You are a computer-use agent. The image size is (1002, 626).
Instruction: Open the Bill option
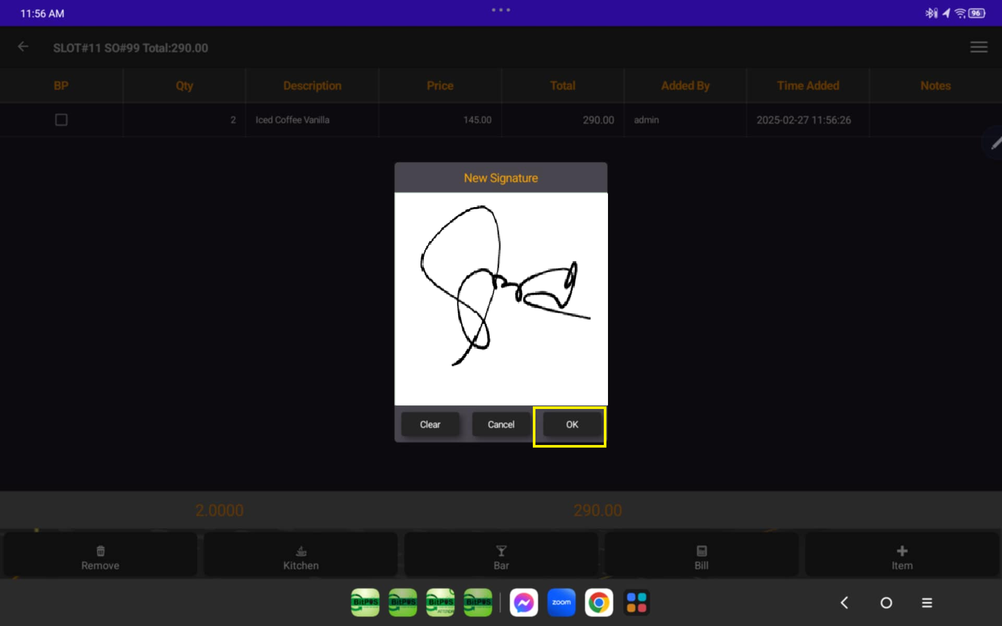coord(701,557)
